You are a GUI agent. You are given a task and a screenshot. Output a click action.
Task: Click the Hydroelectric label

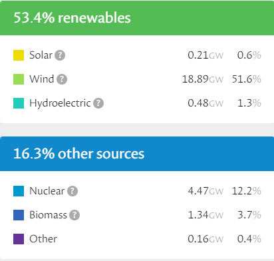[60, 103]
